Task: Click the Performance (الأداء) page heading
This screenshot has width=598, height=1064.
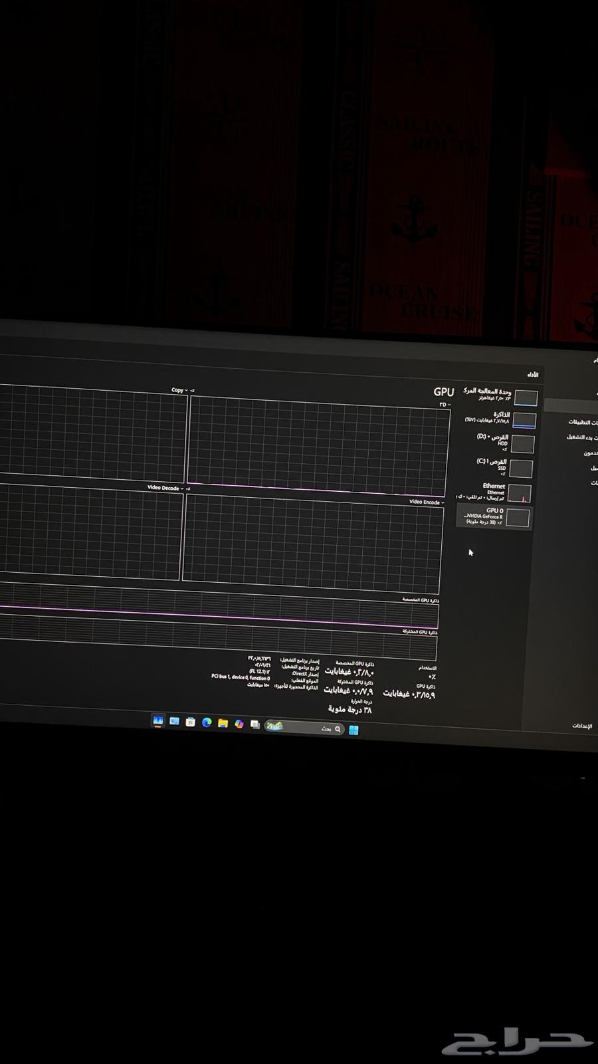Action: 532,375
